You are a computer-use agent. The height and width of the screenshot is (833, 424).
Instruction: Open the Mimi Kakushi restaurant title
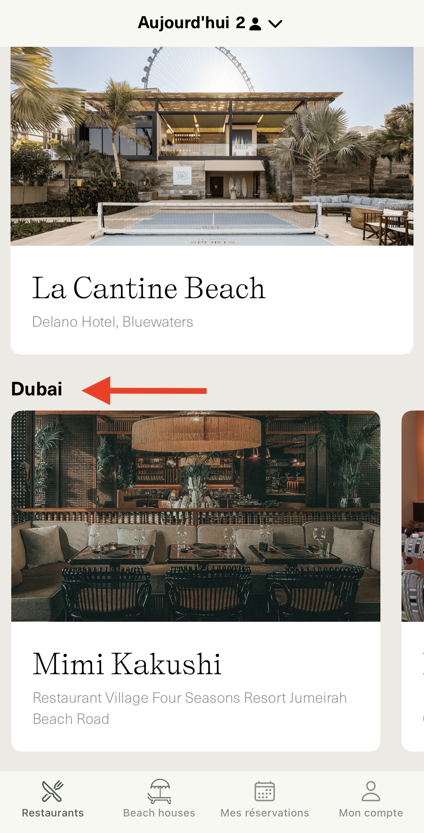coord(127,664)
